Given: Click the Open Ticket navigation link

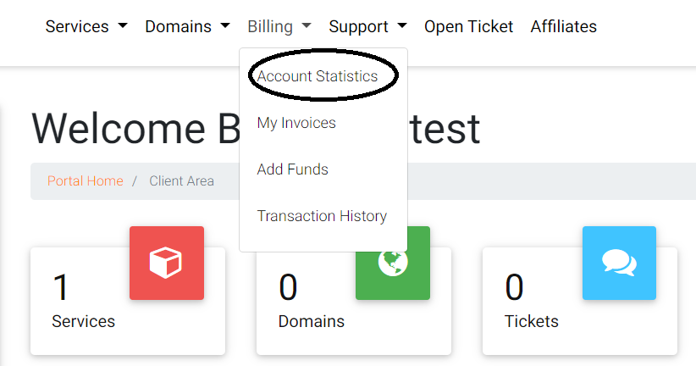Looking at the screenshot, I should [x=468, y=26].
